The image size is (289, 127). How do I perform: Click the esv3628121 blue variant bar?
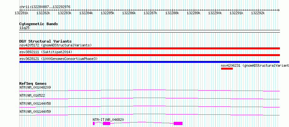click(149, 62)
